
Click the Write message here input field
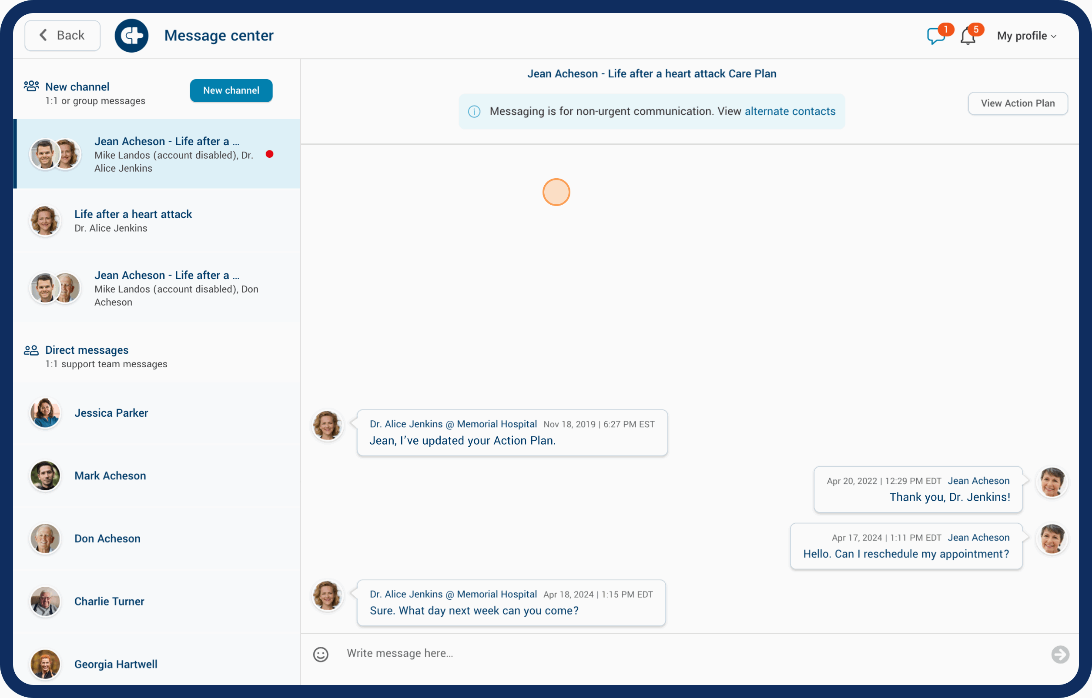point(680,653)
